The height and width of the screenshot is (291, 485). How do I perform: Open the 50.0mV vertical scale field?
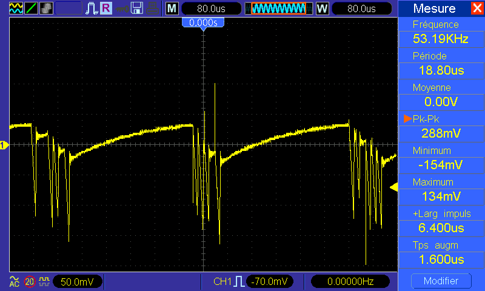[77, 282]
